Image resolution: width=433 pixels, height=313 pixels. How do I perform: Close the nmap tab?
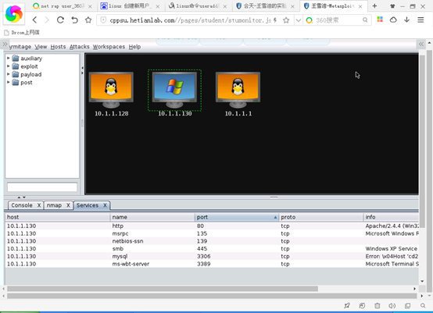pos(68,205)
